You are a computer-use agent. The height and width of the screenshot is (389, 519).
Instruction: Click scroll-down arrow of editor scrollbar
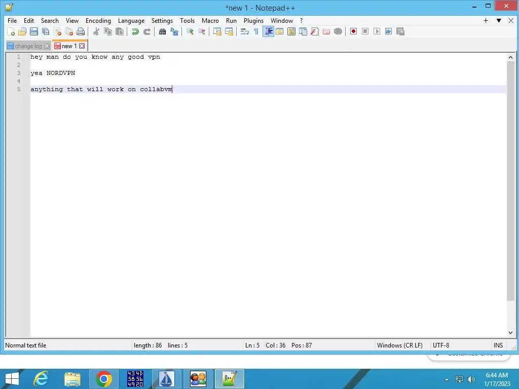click(510, 333)
